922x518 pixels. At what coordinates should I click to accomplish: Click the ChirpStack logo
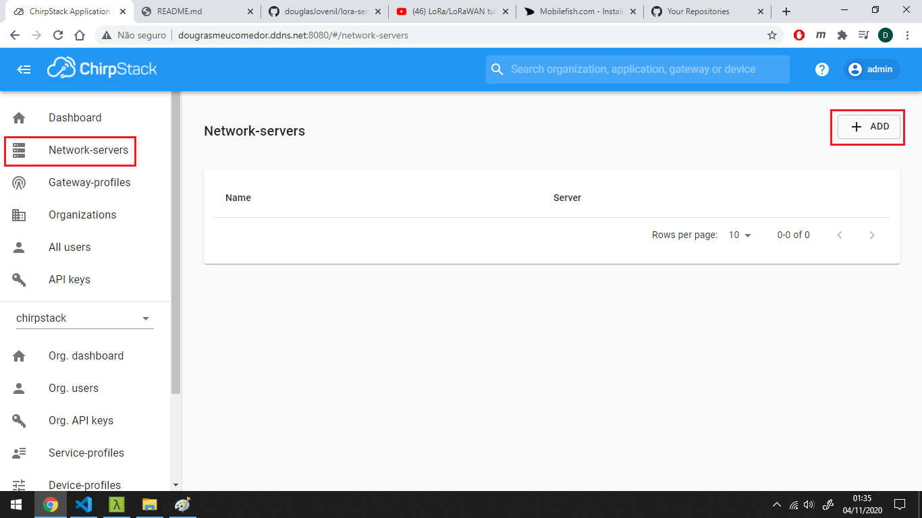point(102,68)
